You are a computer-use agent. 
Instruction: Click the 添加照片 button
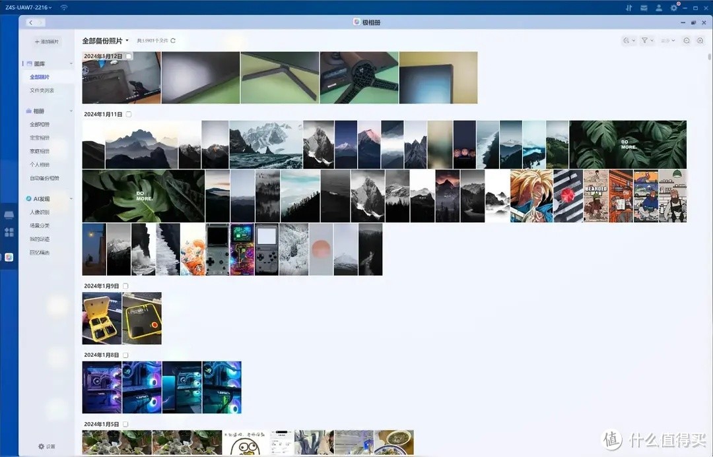tap(47, 42)
